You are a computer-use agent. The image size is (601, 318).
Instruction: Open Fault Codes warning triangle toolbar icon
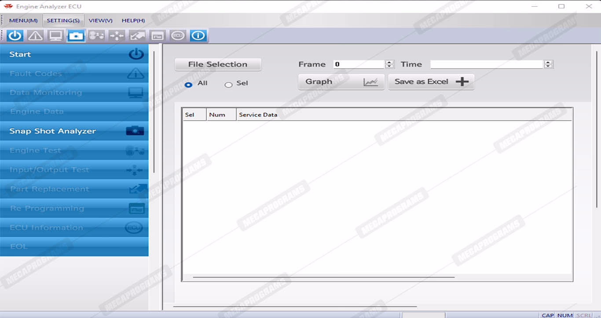click(x=35, y=36)
